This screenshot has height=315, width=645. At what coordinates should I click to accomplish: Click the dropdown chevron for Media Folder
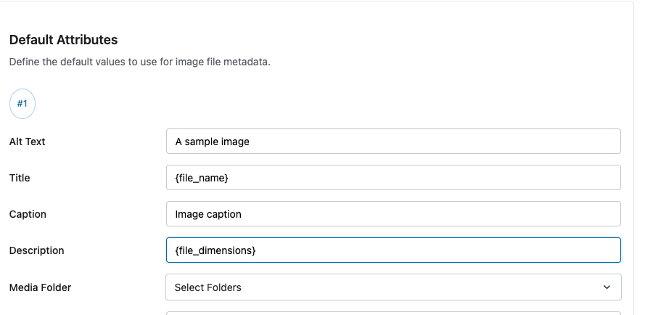tap(607, 287)
